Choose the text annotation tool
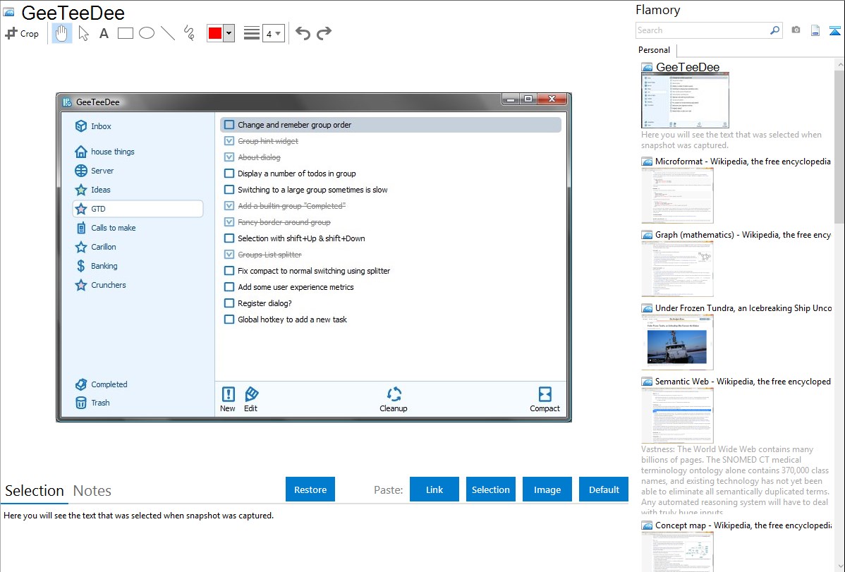The width and height of the screenshot is (845, 572). 104,33
